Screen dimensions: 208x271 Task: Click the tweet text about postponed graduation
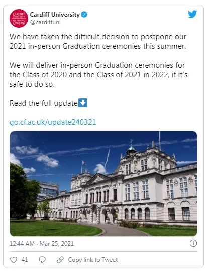98,42
